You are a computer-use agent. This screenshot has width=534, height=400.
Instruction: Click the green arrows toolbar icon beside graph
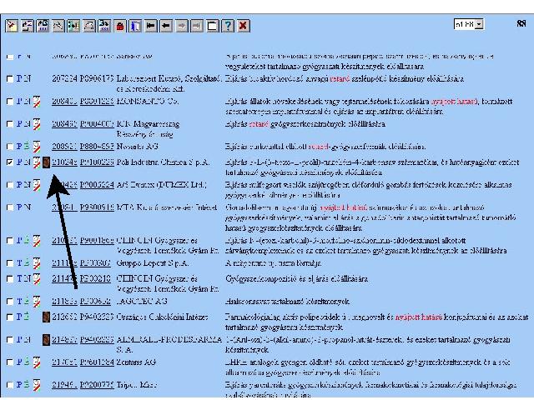[x=73, y=26]
